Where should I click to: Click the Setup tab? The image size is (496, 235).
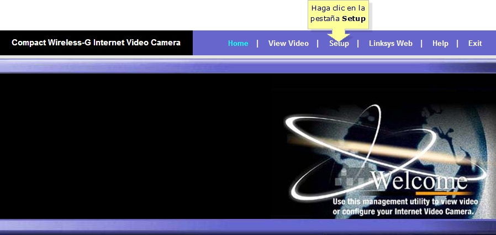(x=339, y=43)
